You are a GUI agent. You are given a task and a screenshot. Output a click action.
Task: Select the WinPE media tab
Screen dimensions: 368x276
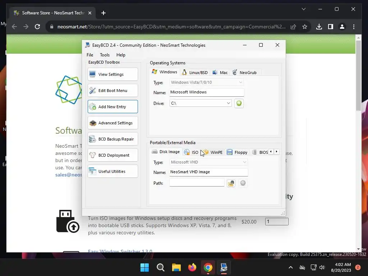coord(213,152)
